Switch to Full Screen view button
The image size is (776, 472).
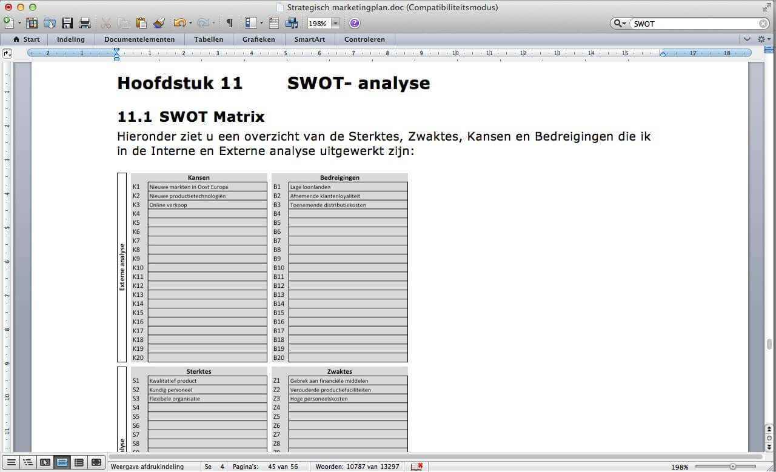[96, 462]
